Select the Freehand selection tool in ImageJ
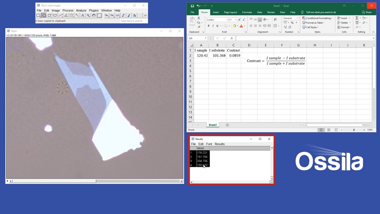380x214 pixels. pyautogui.click(x=55, y=15)
